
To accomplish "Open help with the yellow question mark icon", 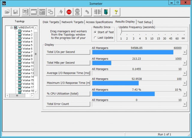I will pyautogui.click(x=116, y=12).
